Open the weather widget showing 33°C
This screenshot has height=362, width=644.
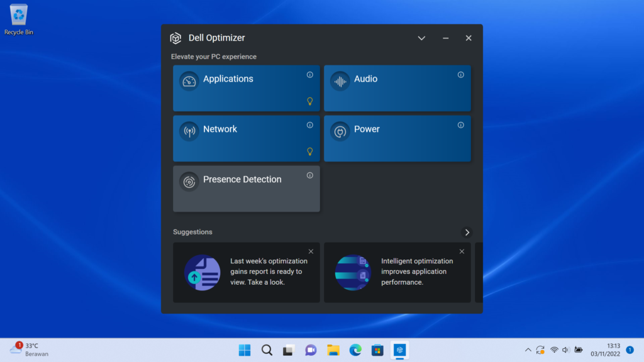29,349
